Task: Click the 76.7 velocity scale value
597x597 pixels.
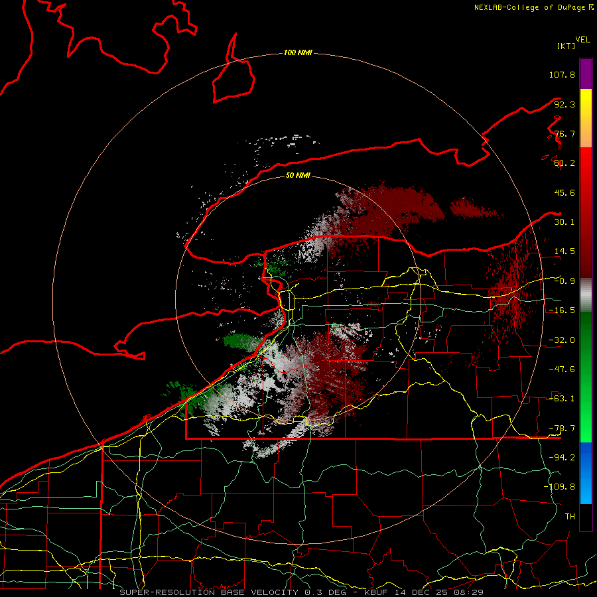Action: pyautogui.click(x=564, y=133)
